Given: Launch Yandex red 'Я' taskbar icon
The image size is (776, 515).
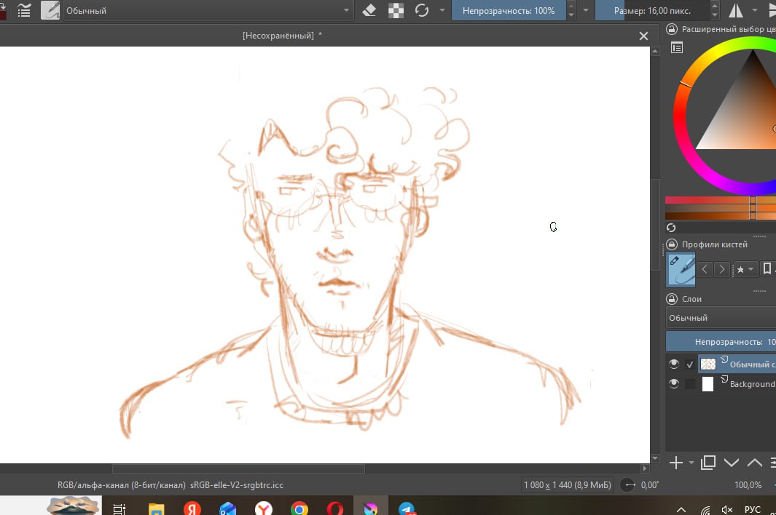Looking at the screenshot, I should point(192,508).
